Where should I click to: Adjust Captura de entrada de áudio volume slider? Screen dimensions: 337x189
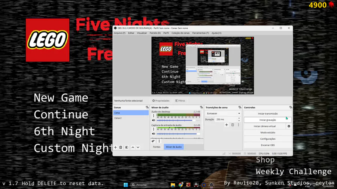(x=178, y=134)
